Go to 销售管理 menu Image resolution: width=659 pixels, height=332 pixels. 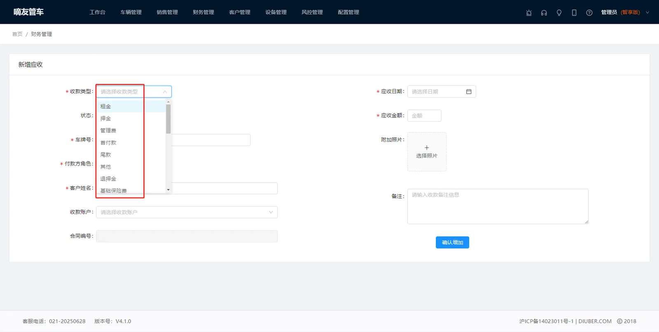point(167,12)
